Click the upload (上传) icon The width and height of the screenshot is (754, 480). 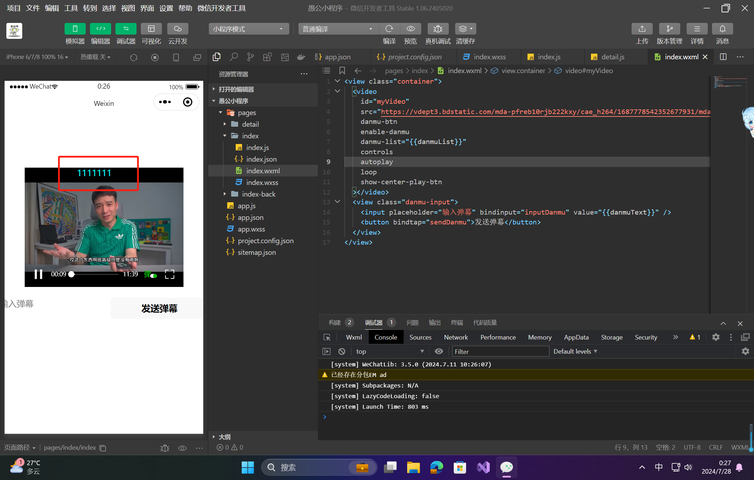[642, 29]
